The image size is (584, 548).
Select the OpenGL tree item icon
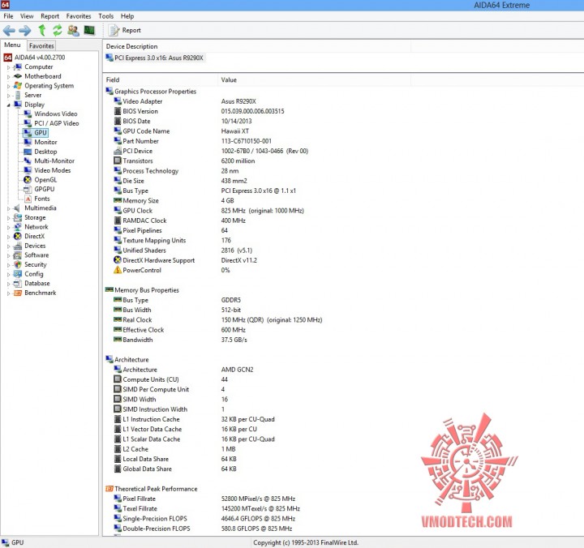point(28,179)
